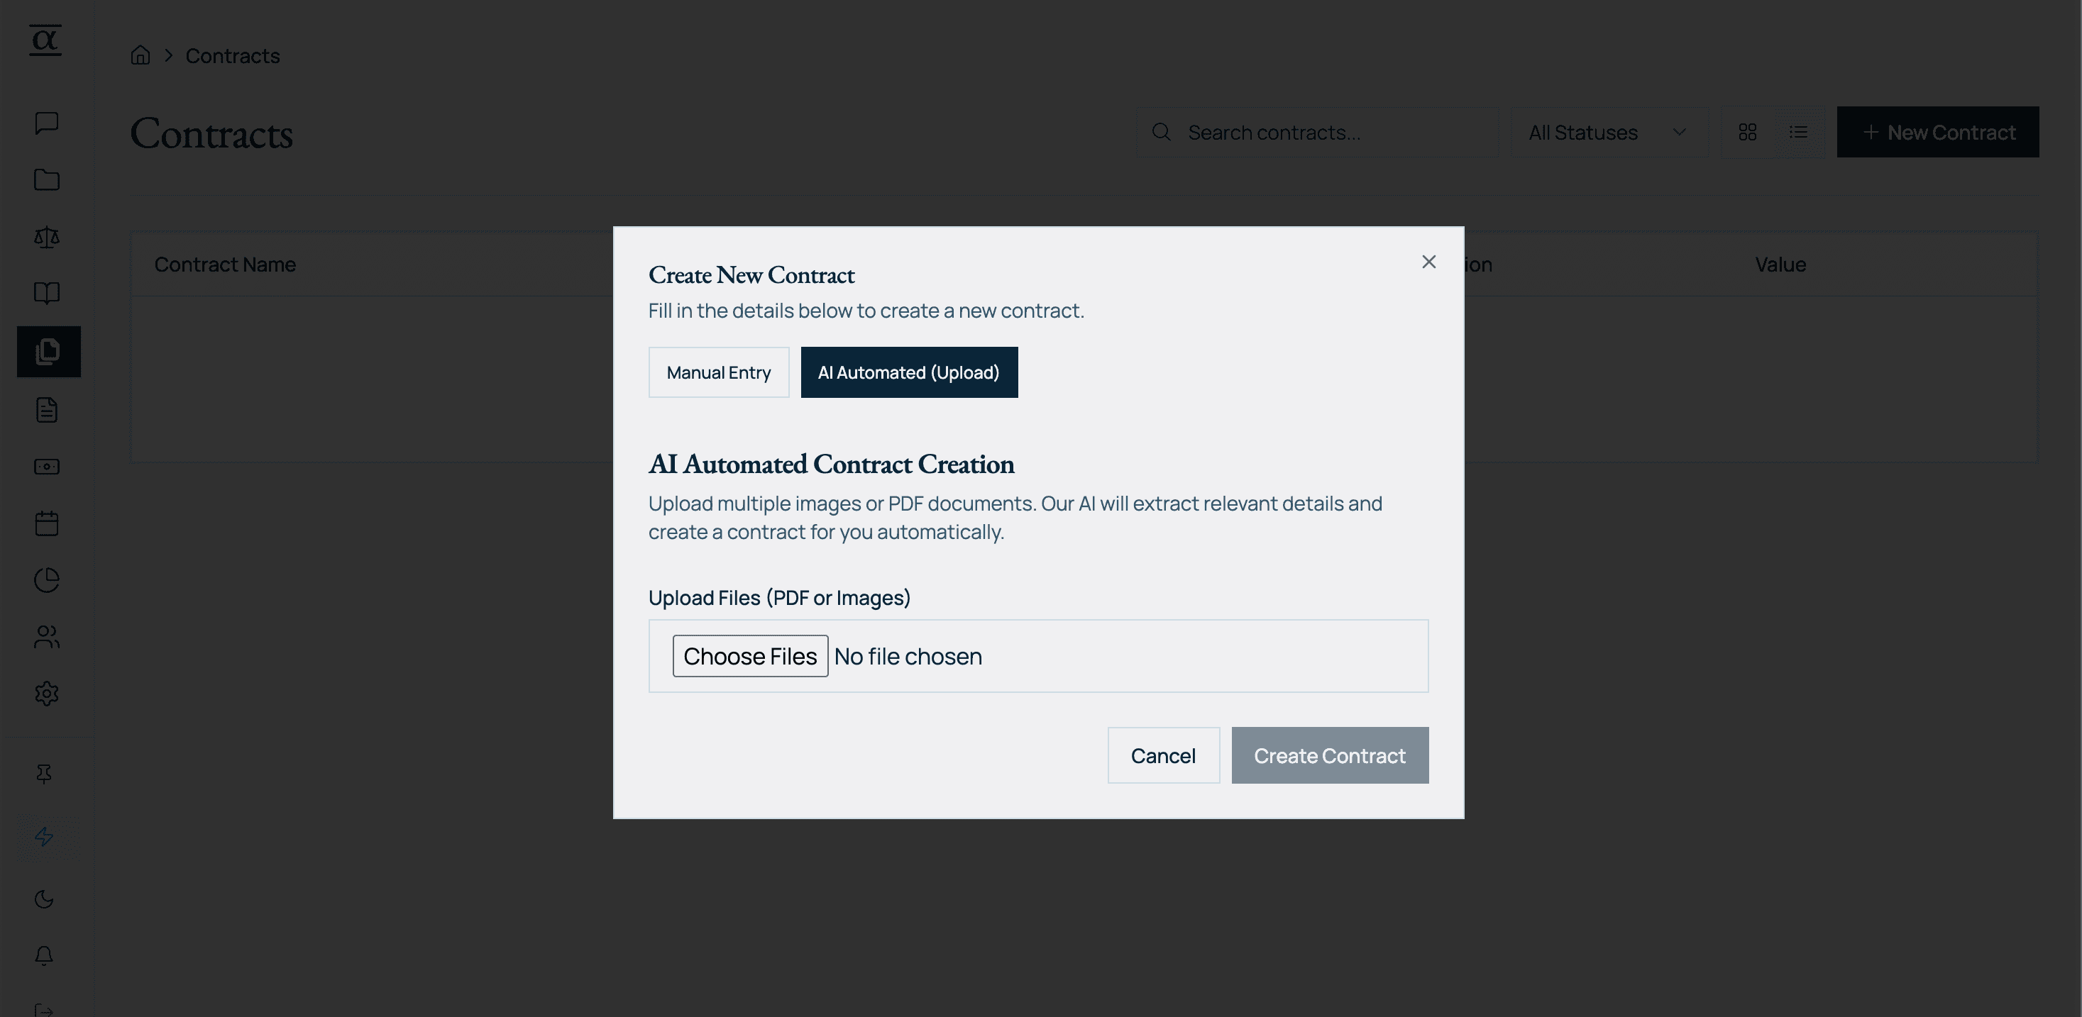Click 'No file chosen' upload area
The width and height of the screenshot is (2082, 1017).
coord(908,657)
